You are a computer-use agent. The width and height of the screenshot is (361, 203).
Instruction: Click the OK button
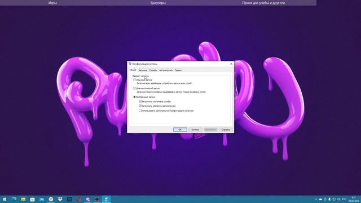tap(180, 130)
